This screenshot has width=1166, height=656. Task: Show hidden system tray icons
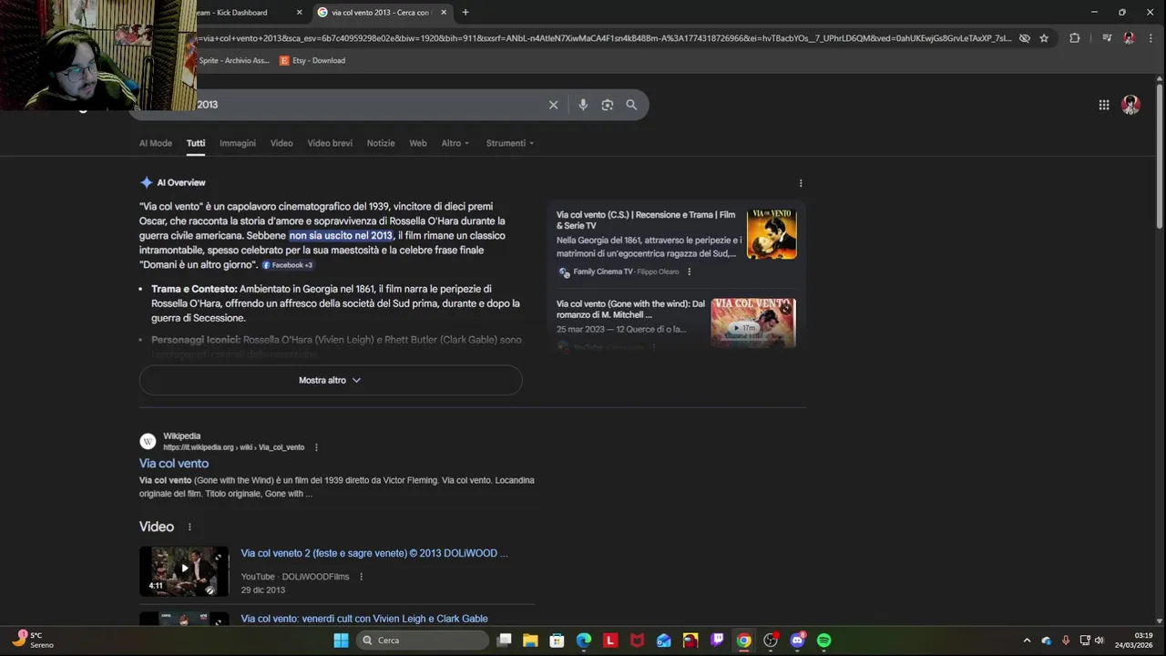pos(1027,641)
